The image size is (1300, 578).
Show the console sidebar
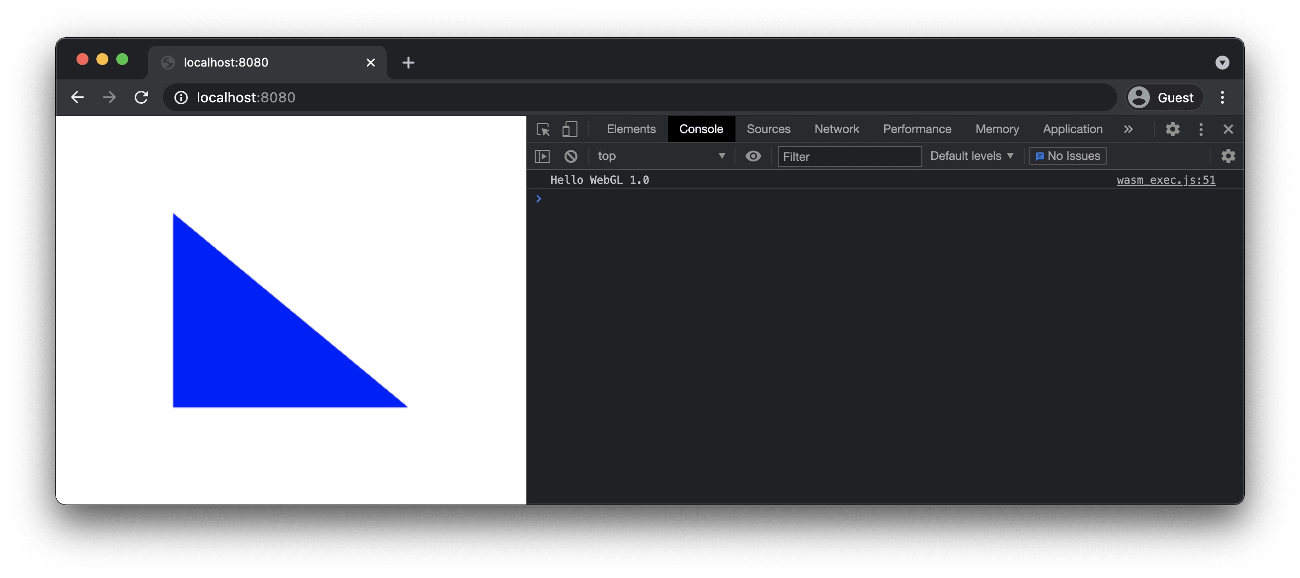click(542, 156)
